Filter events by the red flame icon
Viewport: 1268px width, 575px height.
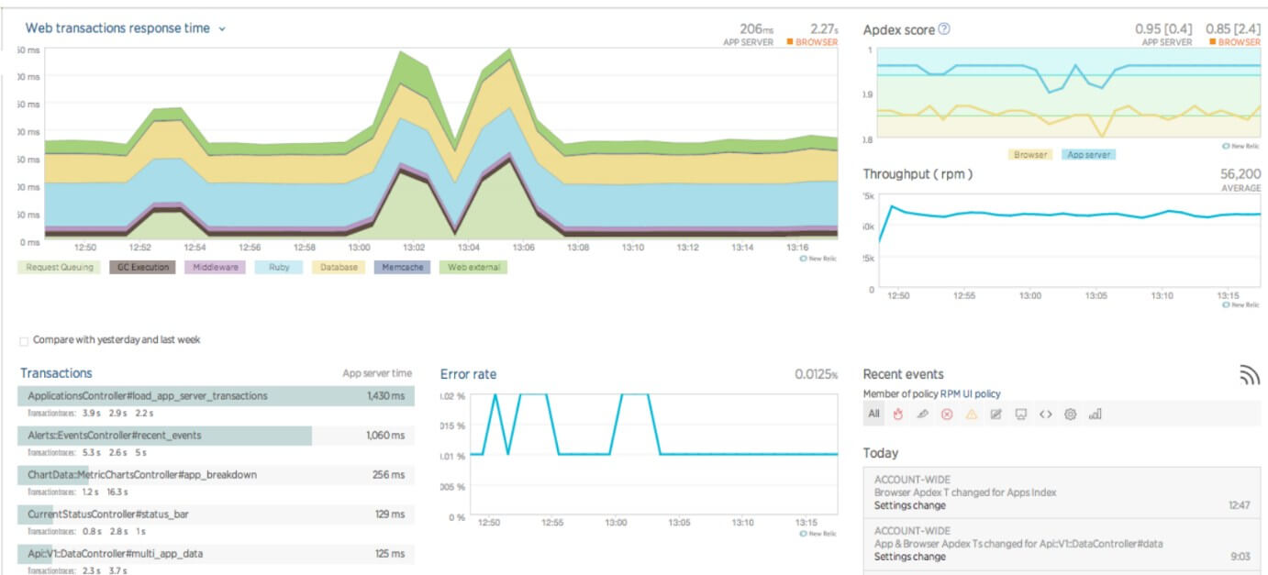point(898,415)
